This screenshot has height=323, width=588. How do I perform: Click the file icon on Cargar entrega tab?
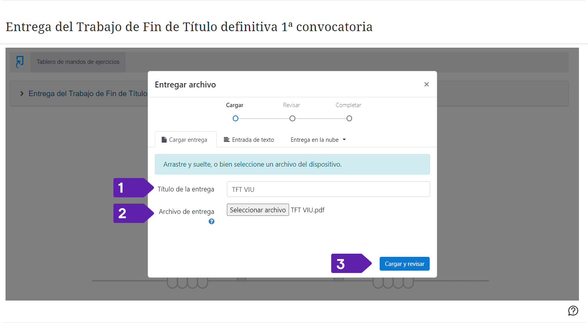(x=164, y=140)
